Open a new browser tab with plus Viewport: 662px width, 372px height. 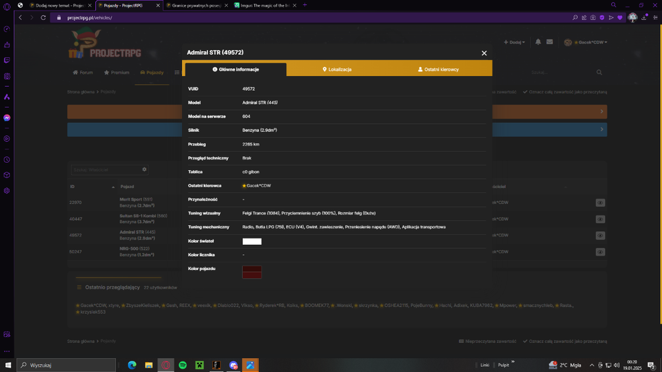pyautogui.click(x=305, y=5)
